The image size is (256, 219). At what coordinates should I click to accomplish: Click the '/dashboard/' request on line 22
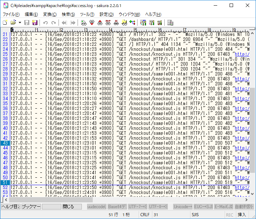click(x=142, y=39)
